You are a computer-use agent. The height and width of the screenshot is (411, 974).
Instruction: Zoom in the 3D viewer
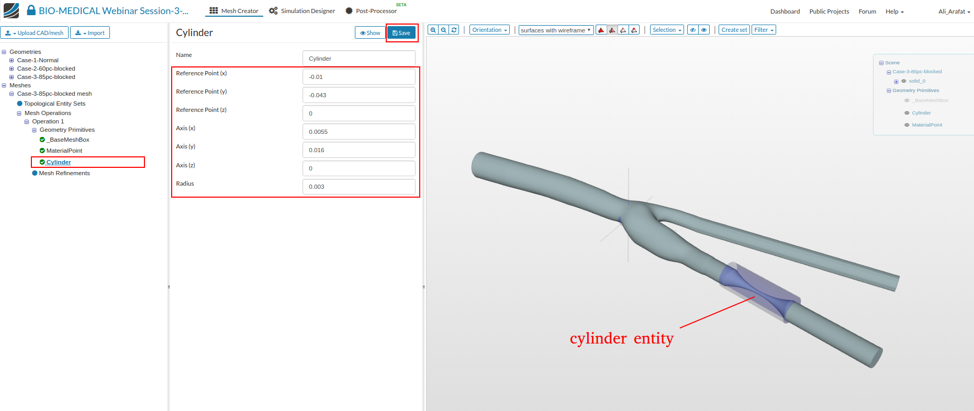point(433,30)
